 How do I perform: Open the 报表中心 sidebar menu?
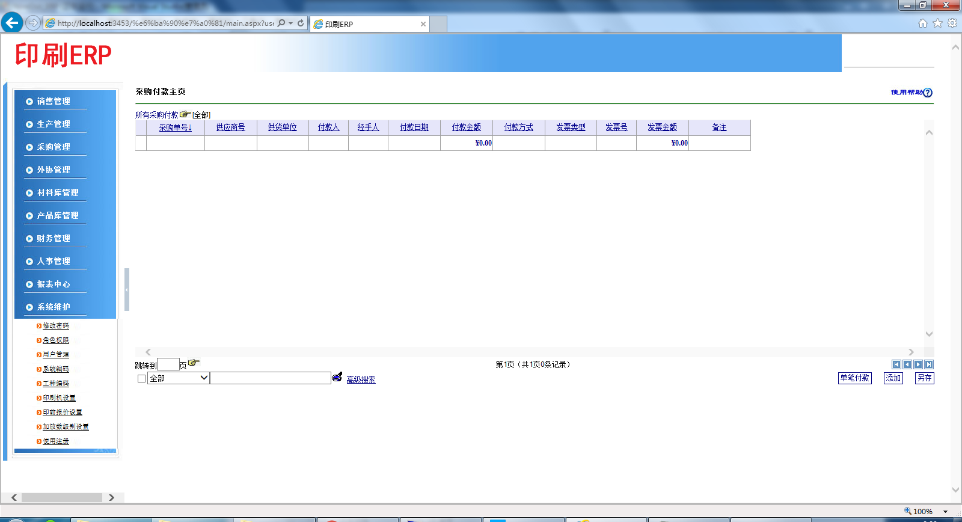point(54,284)
